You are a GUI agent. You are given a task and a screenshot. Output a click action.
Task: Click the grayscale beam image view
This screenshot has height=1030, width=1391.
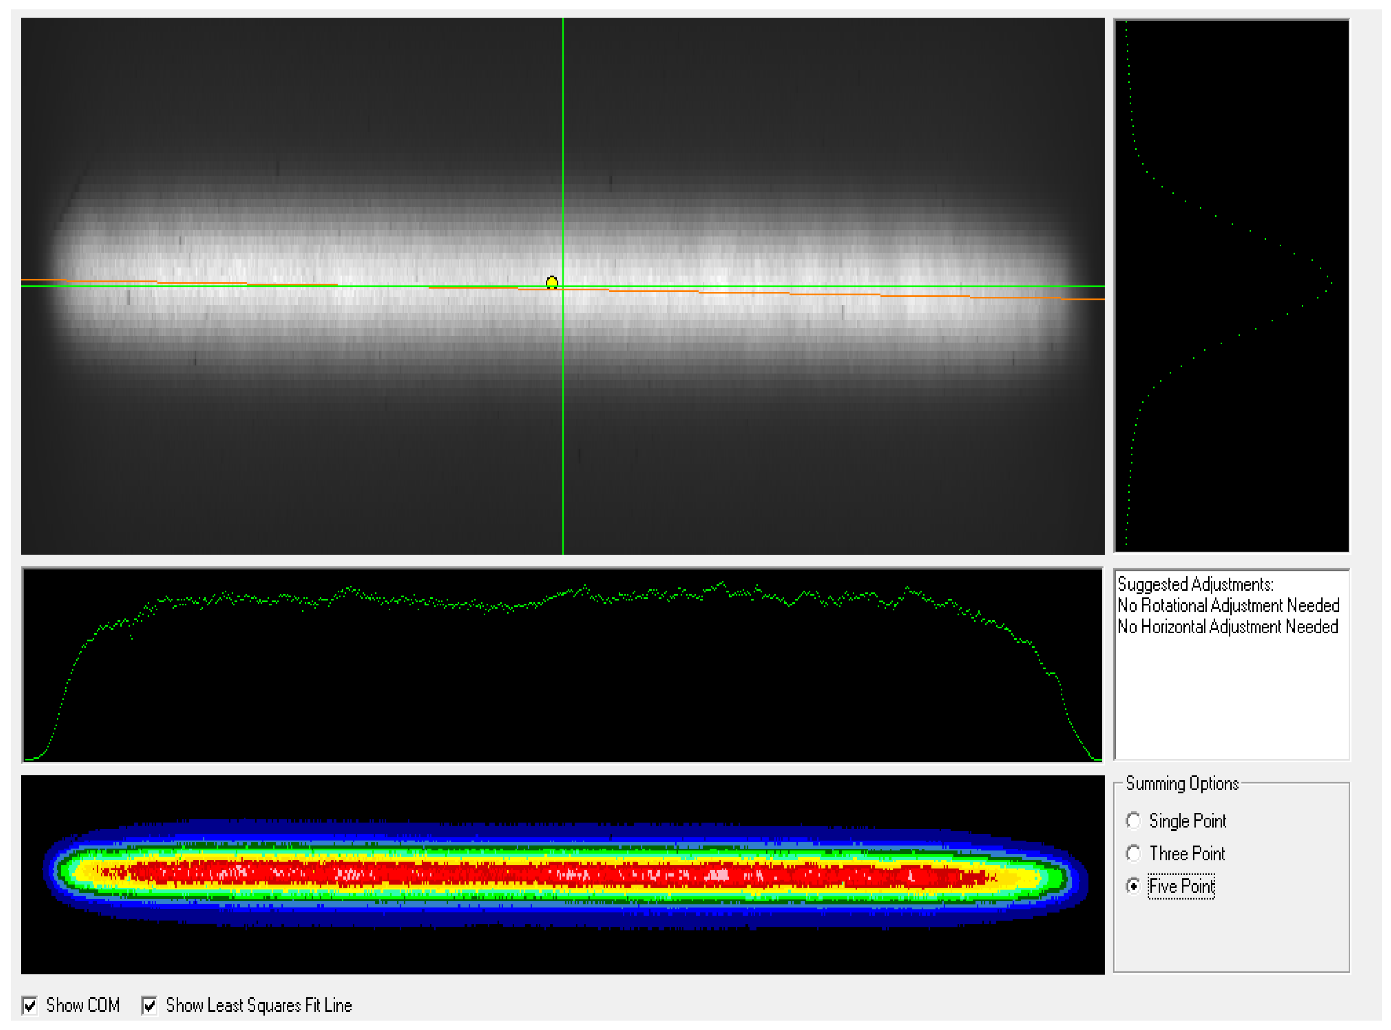tap(563, 286)
